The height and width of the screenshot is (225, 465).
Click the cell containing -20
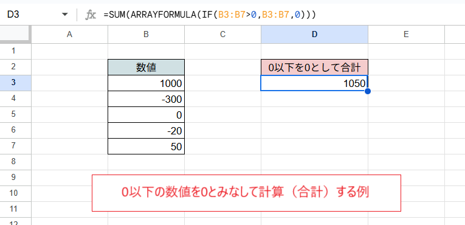146,131
